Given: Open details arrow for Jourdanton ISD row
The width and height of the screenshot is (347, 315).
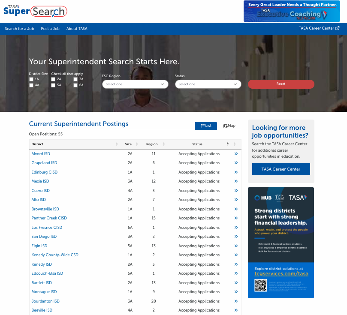Looking at the screenshot, I should click(x=236, y=301).
